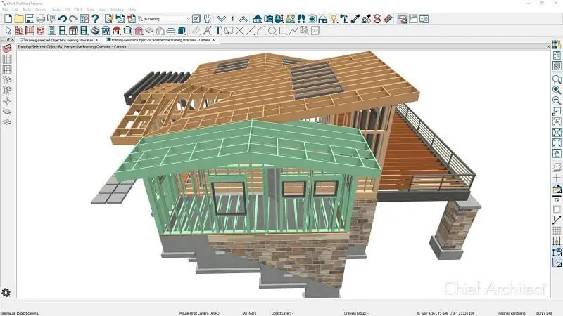Open preferences via bottom-left gear icon
Viewport: 563px width, 316px height.
[x=6, y=292]
